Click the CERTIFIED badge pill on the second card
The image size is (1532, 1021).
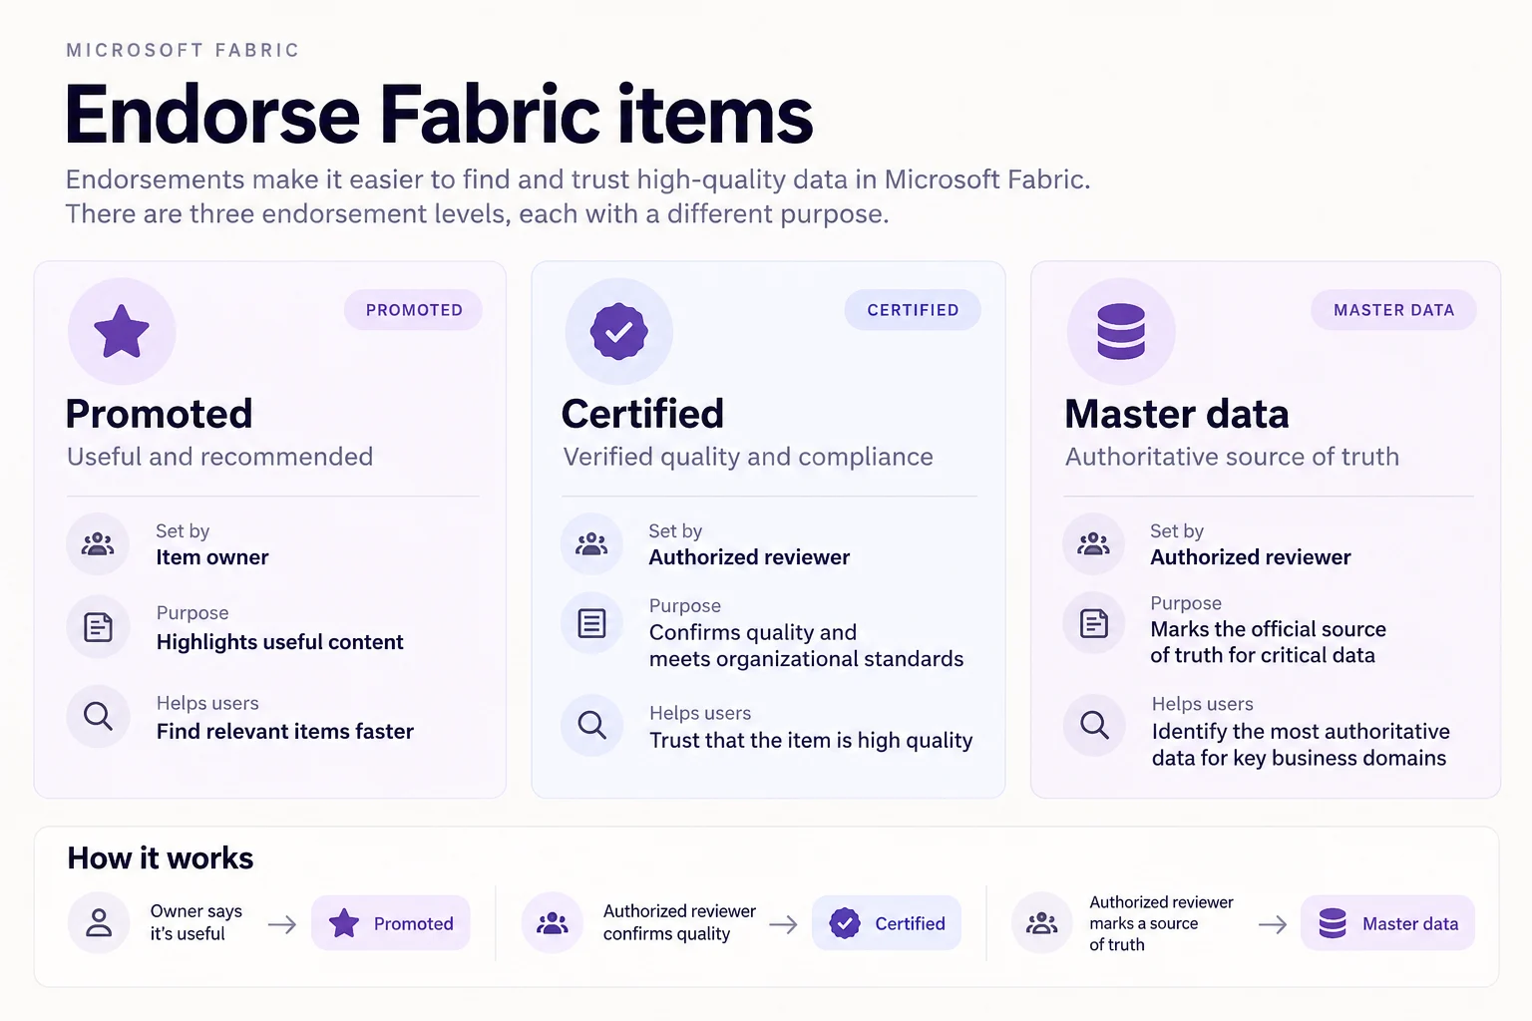click(913, 310)
